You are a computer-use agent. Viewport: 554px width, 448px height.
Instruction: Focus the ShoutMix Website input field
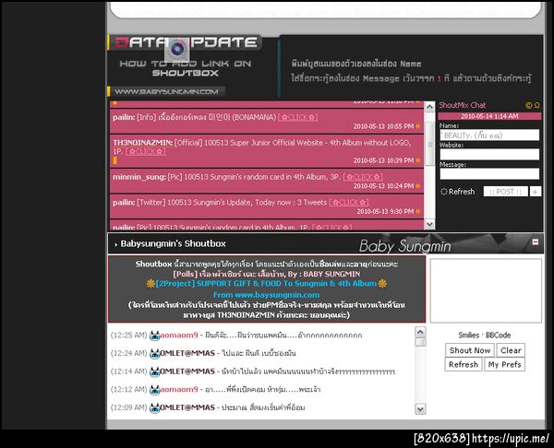pyautogui.click(x=489, y=155)
